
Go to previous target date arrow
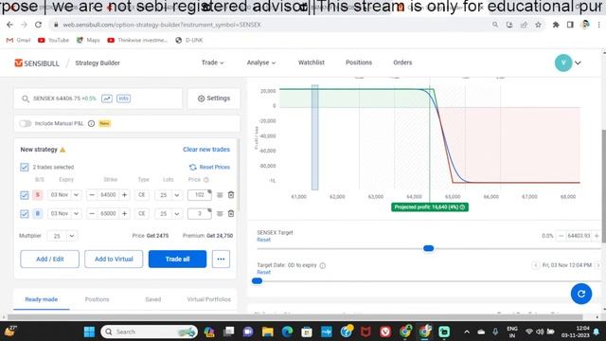(x=536, y=265)
